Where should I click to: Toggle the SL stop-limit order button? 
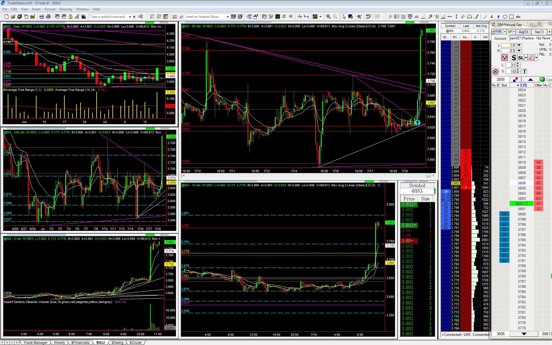coord(521,58)
